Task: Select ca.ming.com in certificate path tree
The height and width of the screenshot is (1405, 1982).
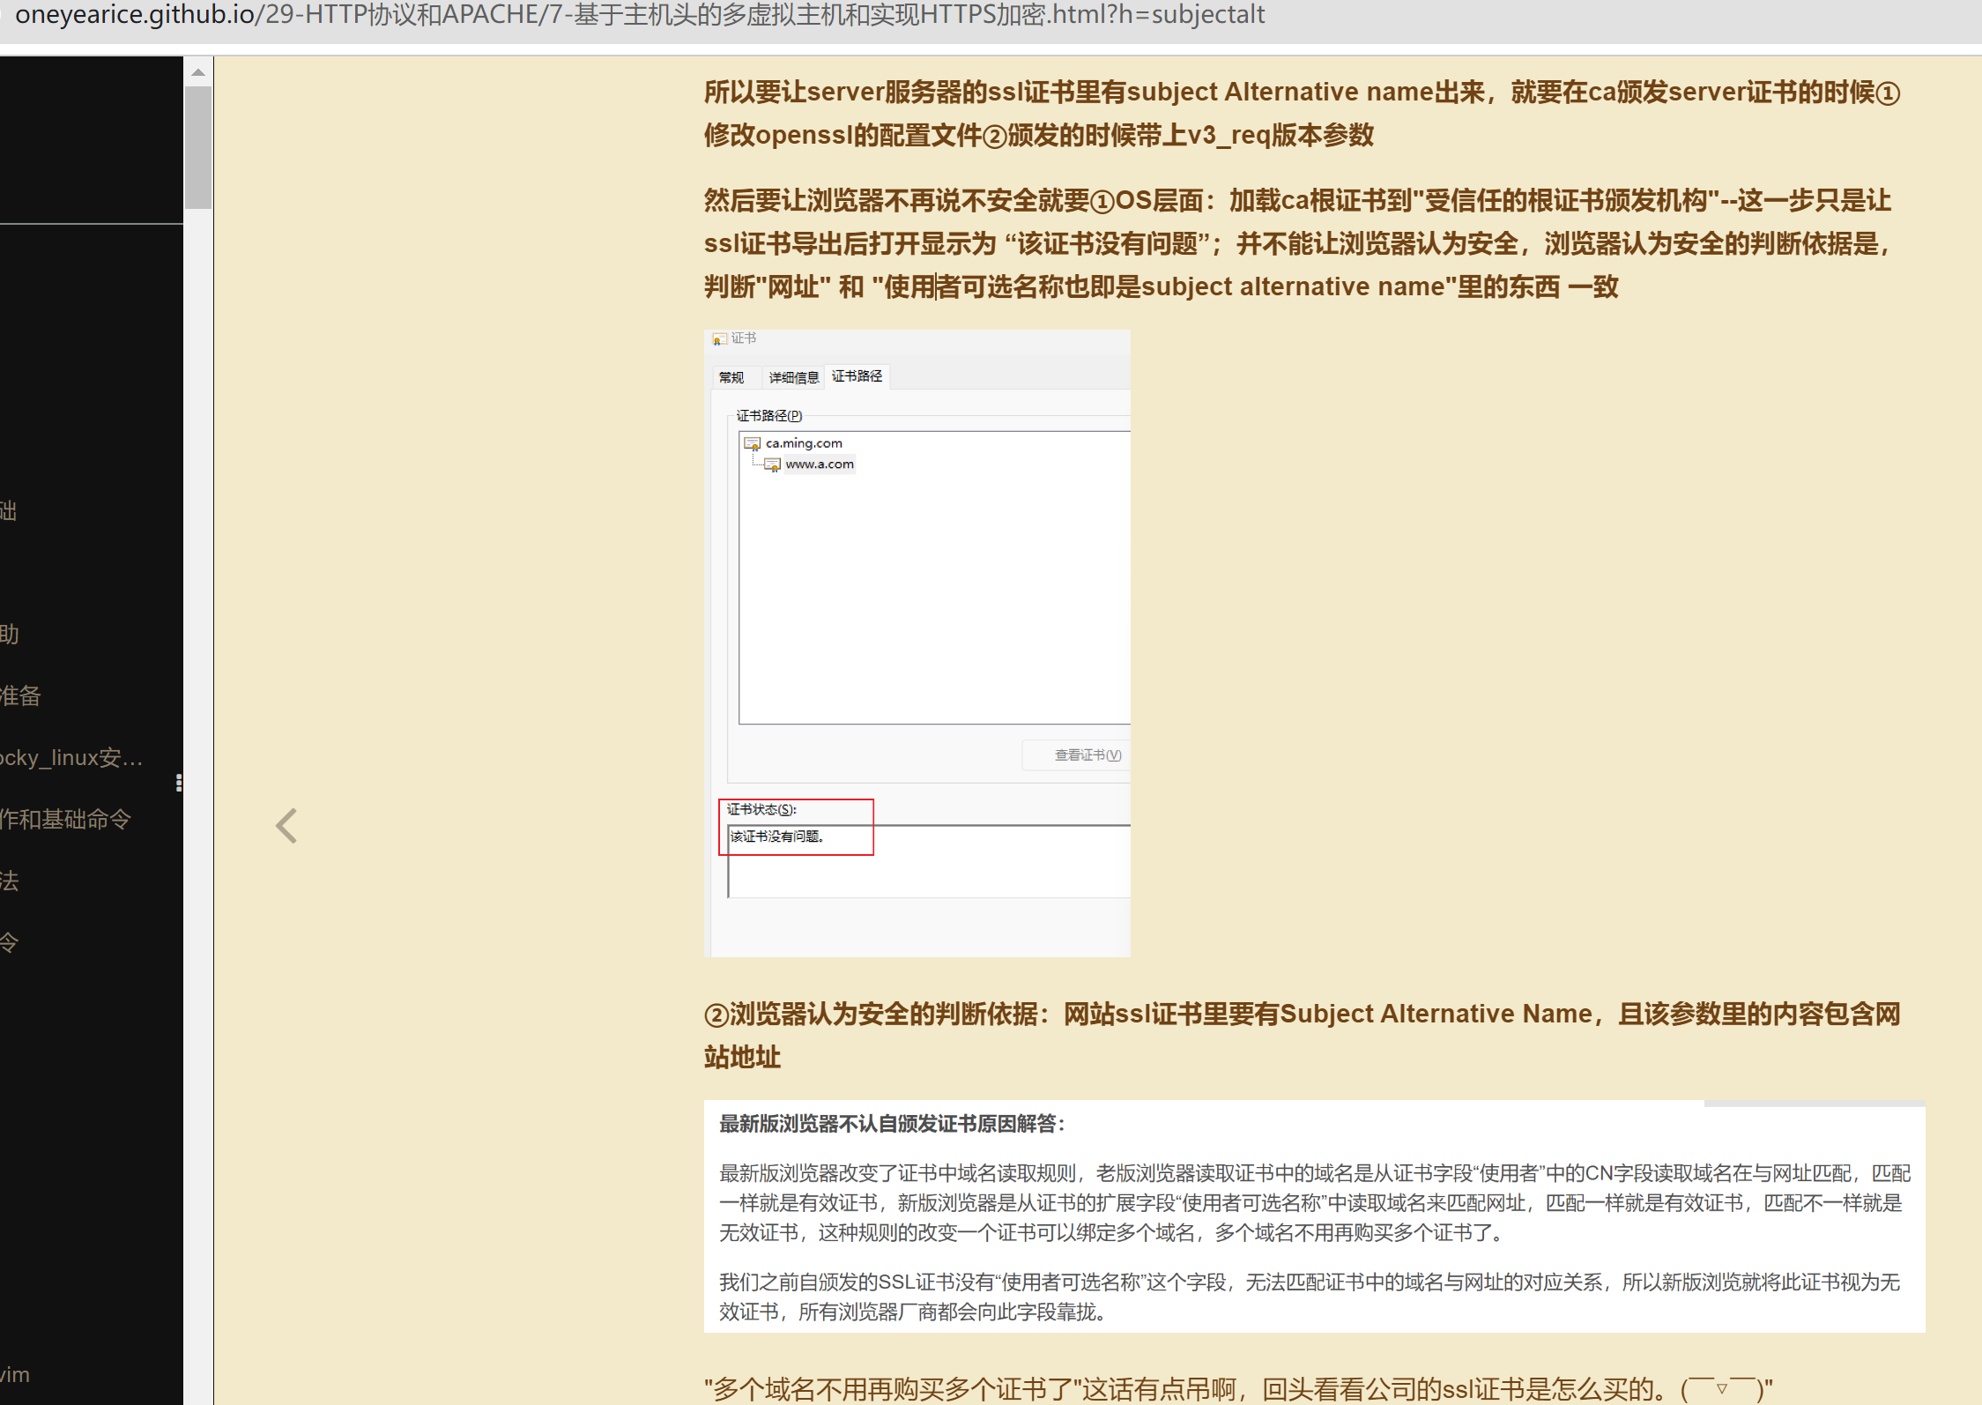Action: (803, 443)
